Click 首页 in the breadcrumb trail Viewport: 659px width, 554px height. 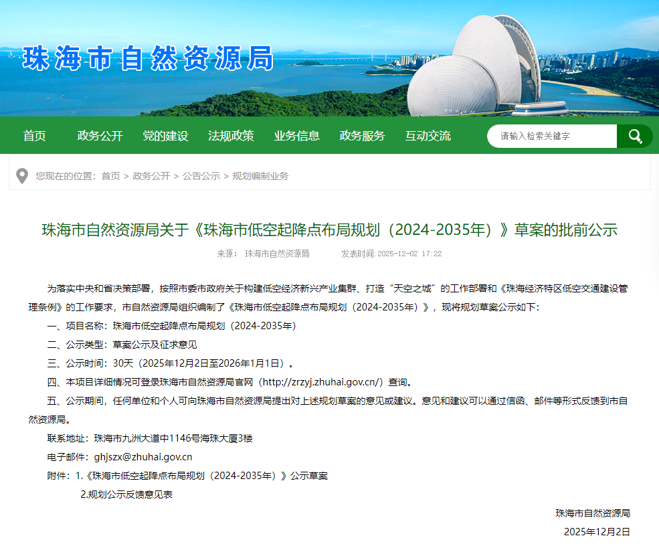coord(110,176)
